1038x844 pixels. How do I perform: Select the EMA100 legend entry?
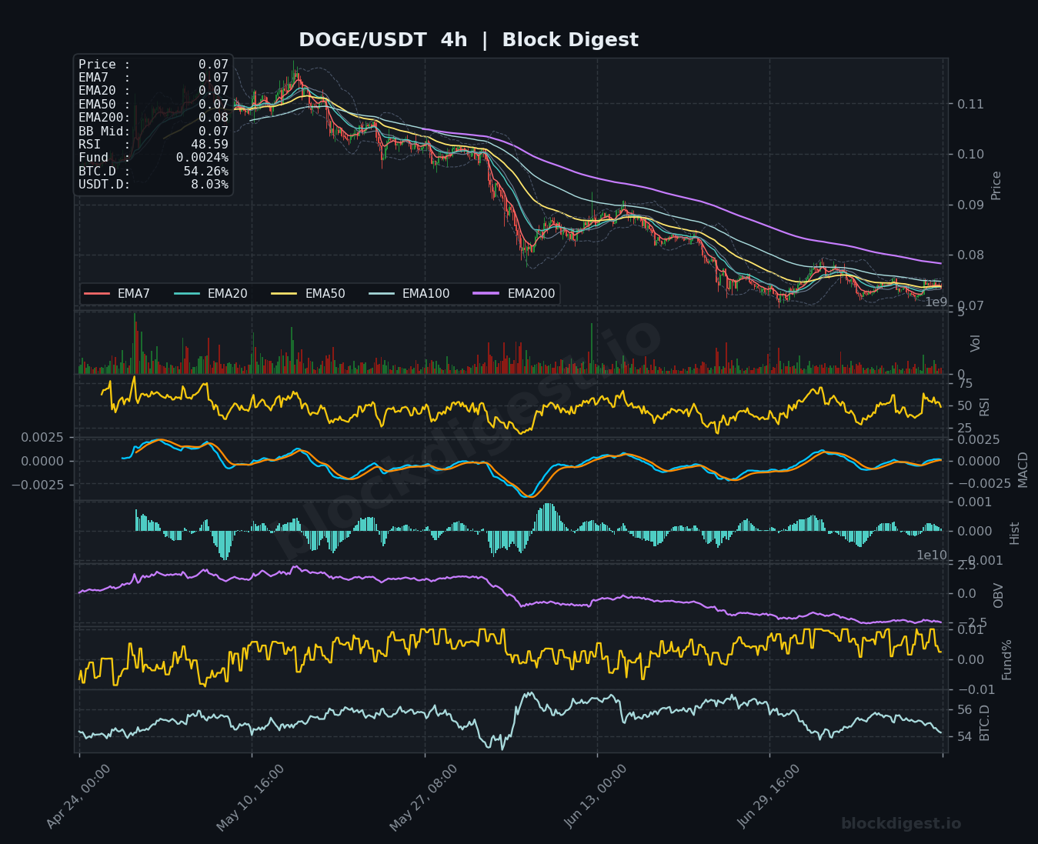(x=409, y=294)
